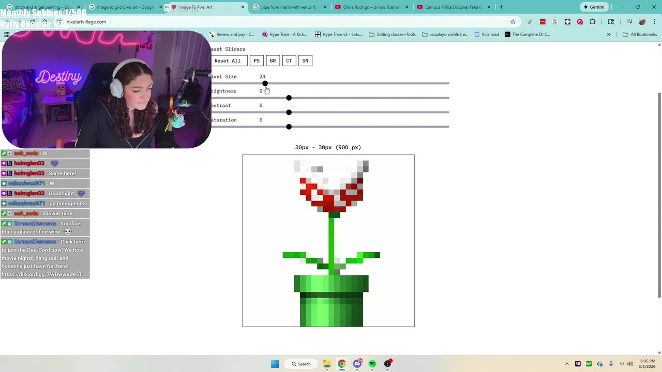Open the All Bookmarks folder
The image size is (662, 372).
640,35
